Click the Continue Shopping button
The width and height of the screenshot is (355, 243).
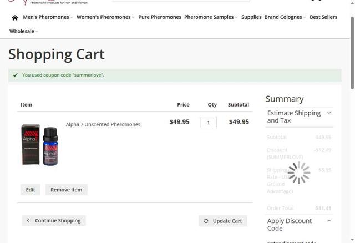click(54, 221)
